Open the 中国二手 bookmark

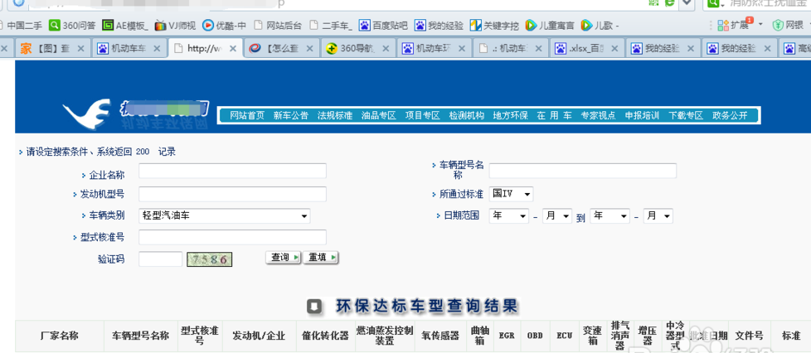click(22, 25)
